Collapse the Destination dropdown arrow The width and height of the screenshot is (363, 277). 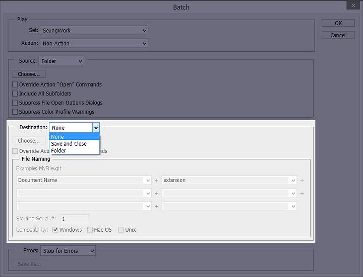click(x=96, y=127)
